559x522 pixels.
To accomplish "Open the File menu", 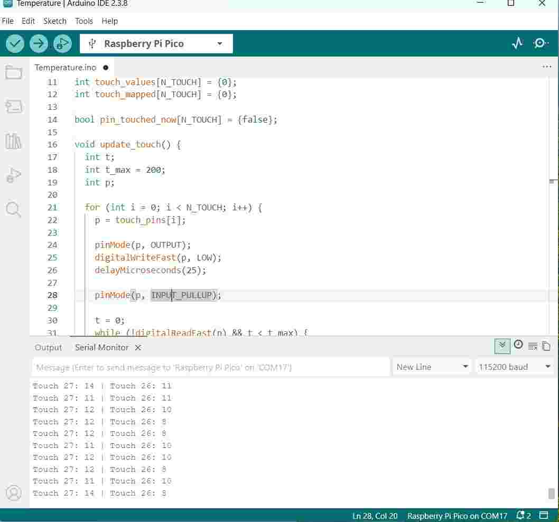I will coord(8,21).
